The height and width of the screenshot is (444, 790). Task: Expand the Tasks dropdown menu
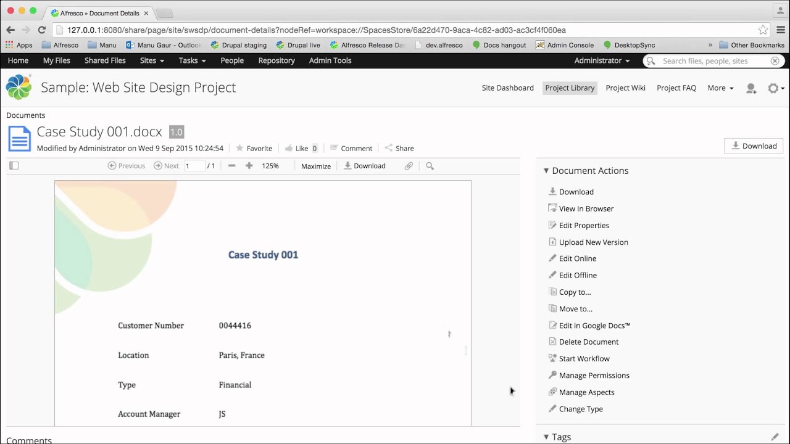point(192,60)
